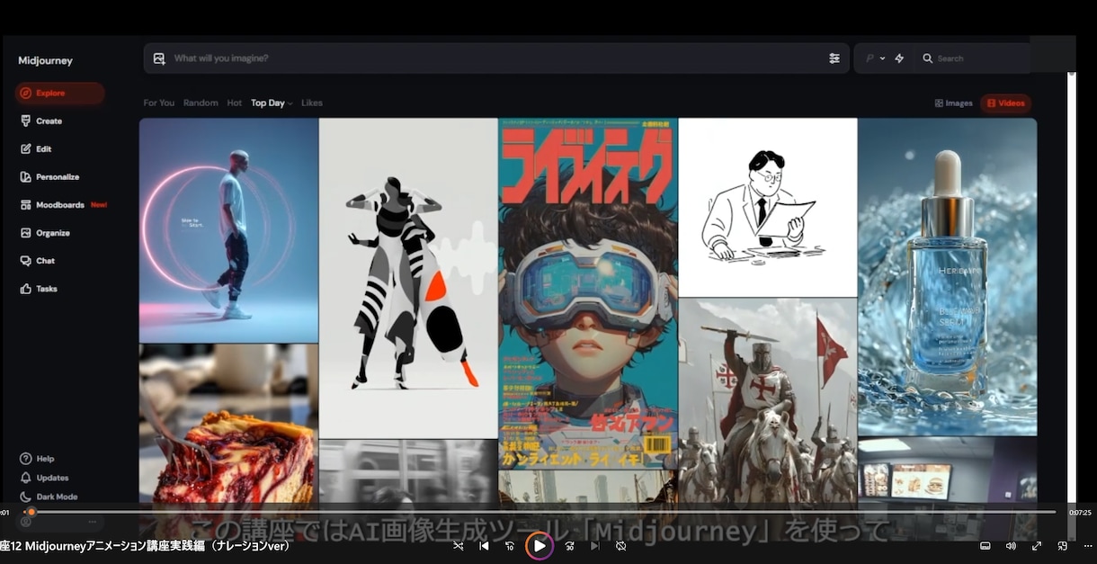Open mini player view icon

1063,545
